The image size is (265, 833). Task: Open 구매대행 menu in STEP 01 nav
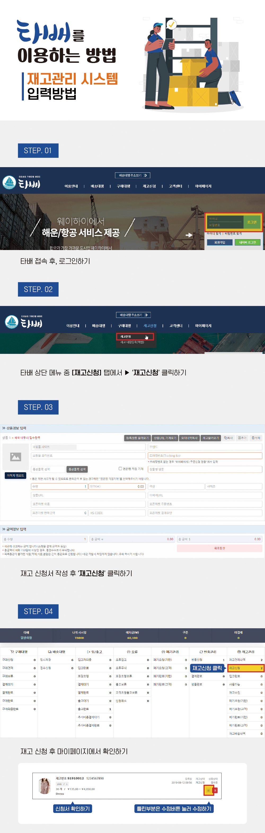(123, 186)
